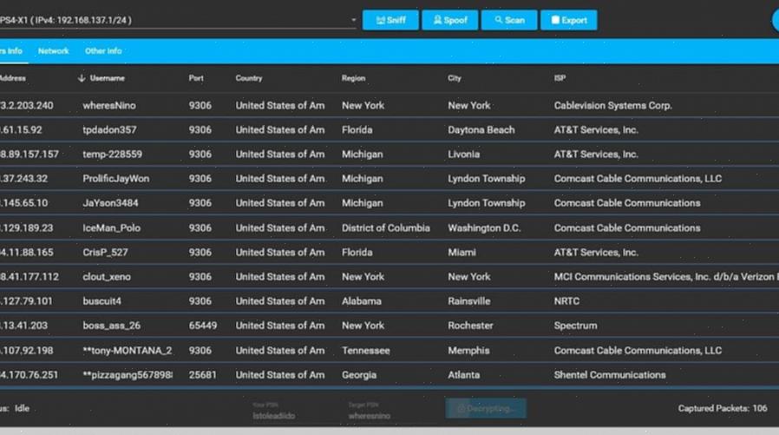Sort by the Country column header
This screenshot has height=435, width=779.
(248, 78)
